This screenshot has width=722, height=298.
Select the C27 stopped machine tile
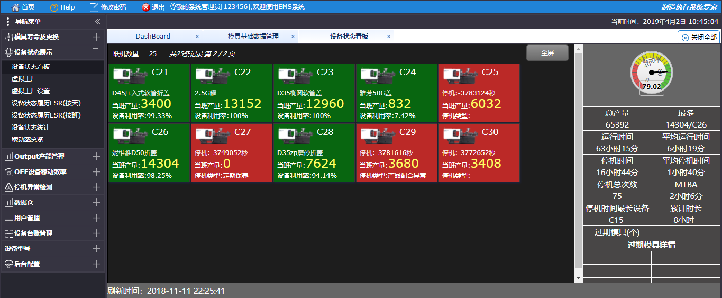pos(232,153)
